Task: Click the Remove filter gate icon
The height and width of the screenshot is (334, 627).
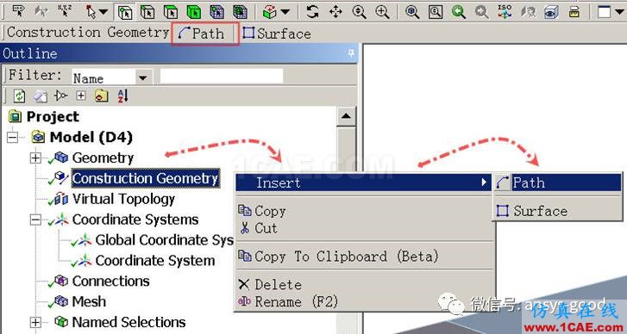Action: click(x=60, y=96)
